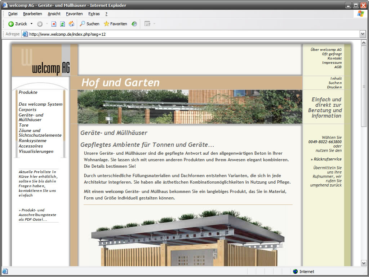Viewport: 369px width, 277px height.
Task: Click the Inhalt link
Action: (336, 78)
